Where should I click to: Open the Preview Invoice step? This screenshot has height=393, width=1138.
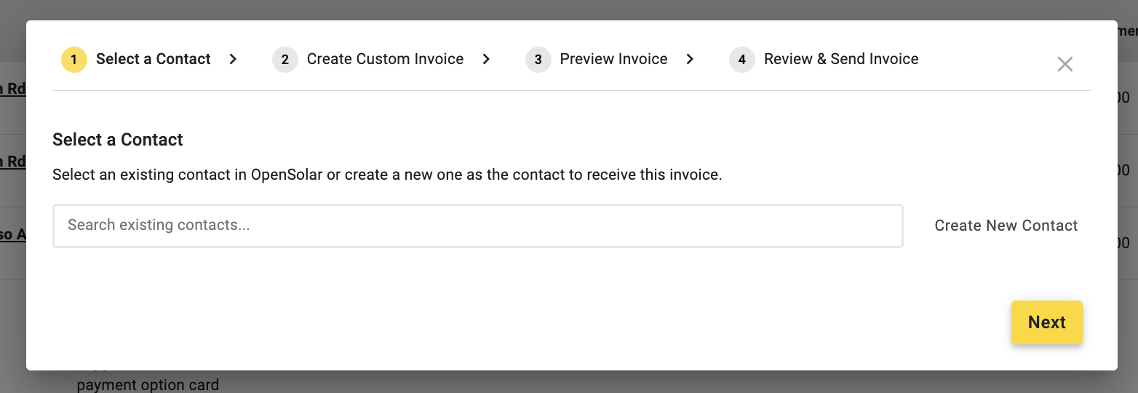point(613,60)
